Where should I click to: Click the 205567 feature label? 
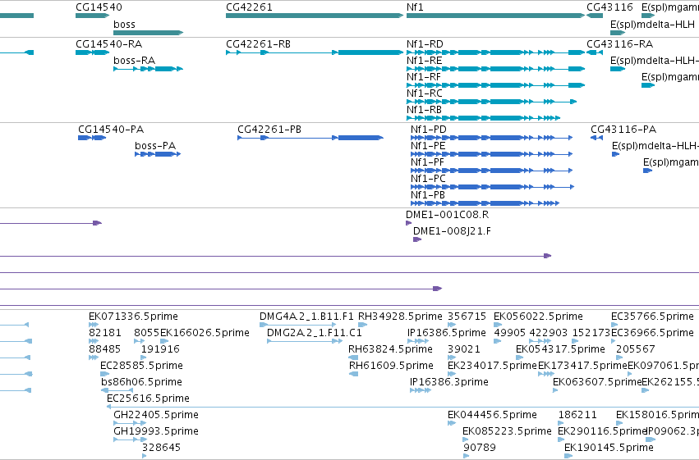(635, 349)
